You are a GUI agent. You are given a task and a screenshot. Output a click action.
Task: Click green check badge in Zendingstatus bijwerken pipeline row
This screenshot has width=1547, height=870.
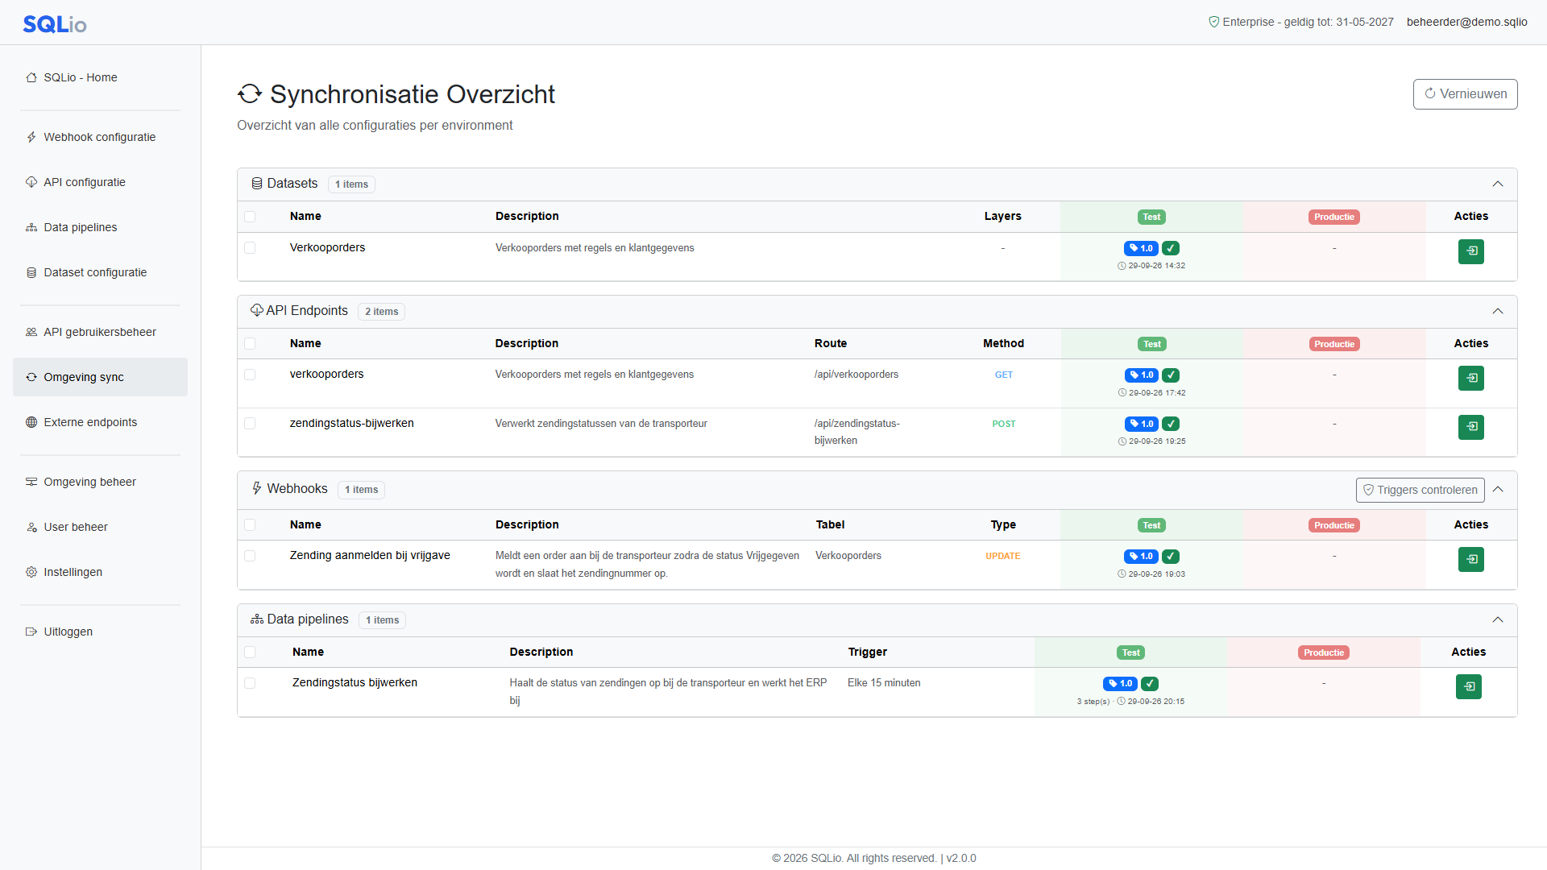(x=1150, y=684)
